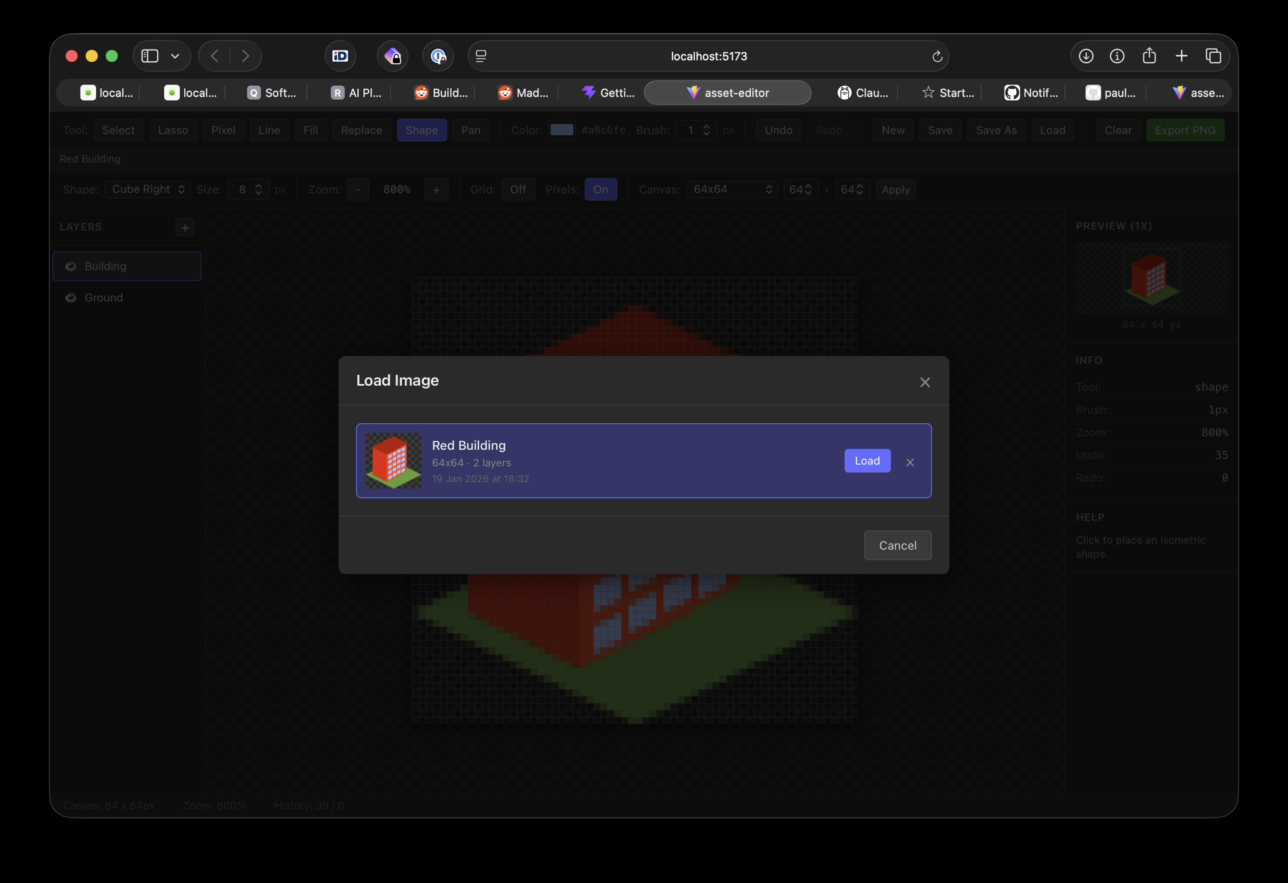Image resolution: width=1288 pixels, height=883 pixels.
Task: Toggle visibility of Ground layer
Action: pyautogui.click(x=71, y=298)
